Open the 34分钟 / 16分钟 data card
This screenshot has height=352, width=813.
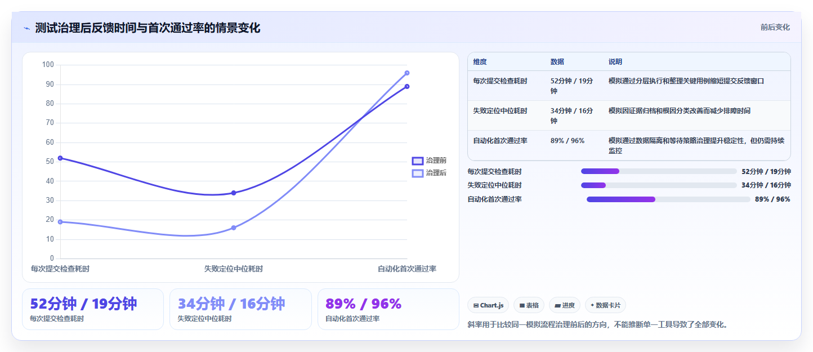[240, 309]
